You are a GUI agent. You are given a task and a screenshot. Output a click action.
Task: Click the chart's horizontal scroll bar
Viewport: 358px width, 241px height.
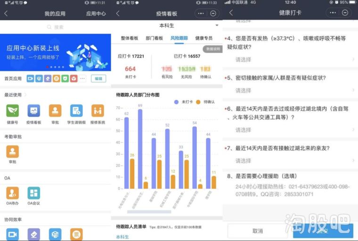149,212
